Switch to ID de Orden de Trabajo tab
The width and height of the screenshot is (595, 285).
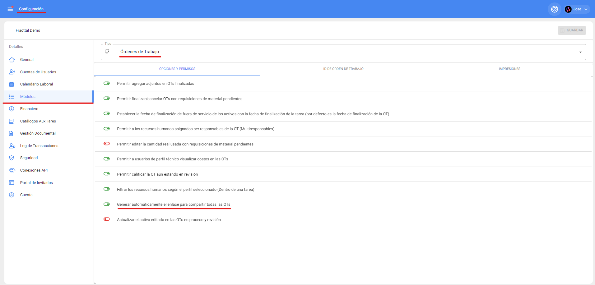click(x=343, y=69)
